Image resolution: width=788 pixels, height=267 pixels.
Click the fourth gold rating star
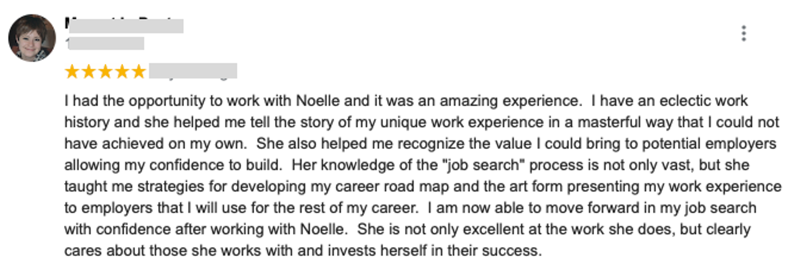[x=122, y=72]
